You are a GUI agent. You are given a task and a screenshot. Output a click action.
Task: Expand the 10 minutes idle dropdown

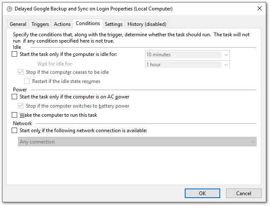(187, 55)
